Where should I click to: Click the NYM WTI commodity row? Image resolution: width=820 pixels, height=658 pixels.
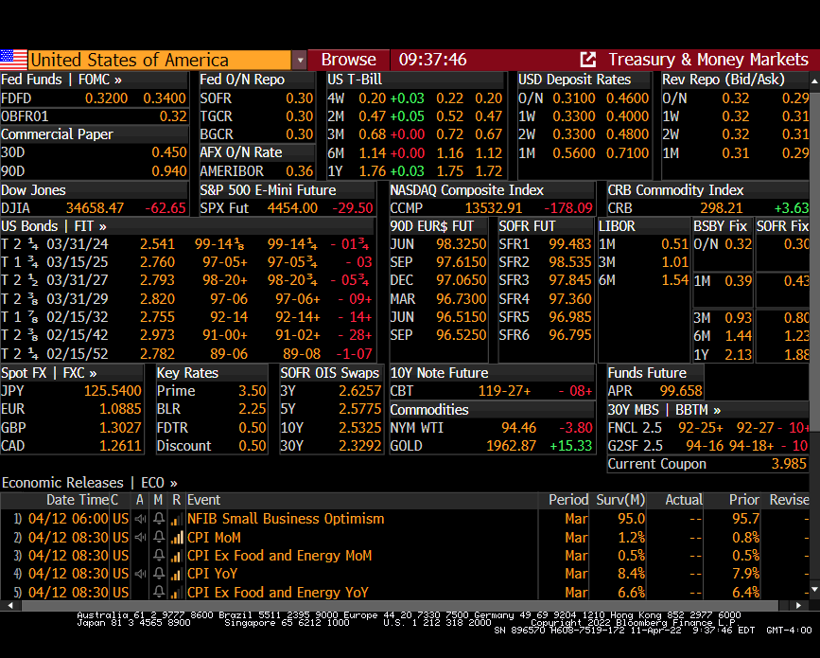click(492, 428)
